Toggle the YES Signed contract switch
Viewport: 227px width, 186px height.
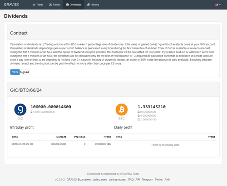tap(20, 72)
